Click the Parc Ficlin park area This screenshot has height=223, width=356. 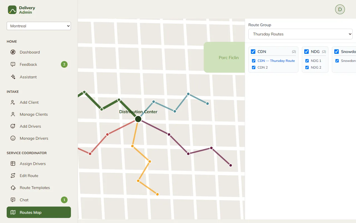pos(224,57)
